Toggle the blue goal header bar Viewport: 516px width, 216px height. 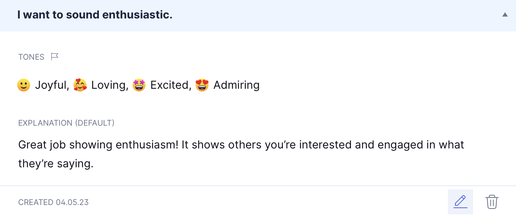coord(258,16)
